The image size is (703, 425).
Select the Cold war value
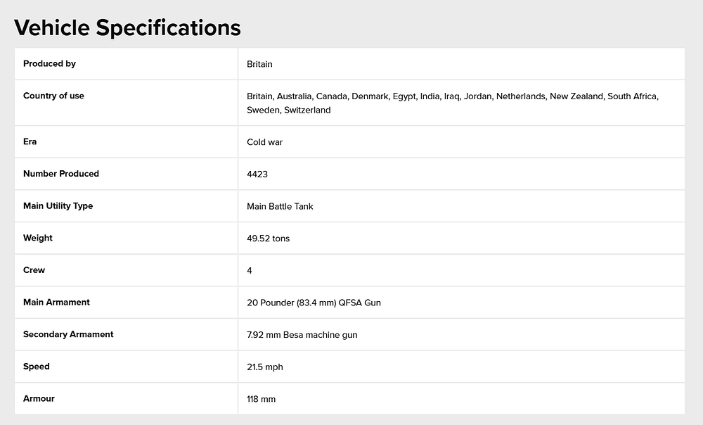264,142
